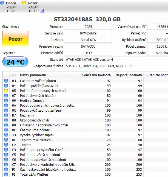Click the blue status icon of attribute C2

pyautogui.click(x=6, y=145)
